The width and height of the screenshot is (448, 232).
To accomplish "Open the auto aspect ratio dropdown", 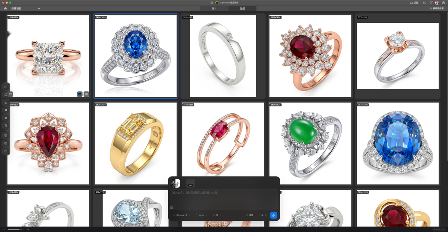I will pyautogui.click(x=201, y=215).
